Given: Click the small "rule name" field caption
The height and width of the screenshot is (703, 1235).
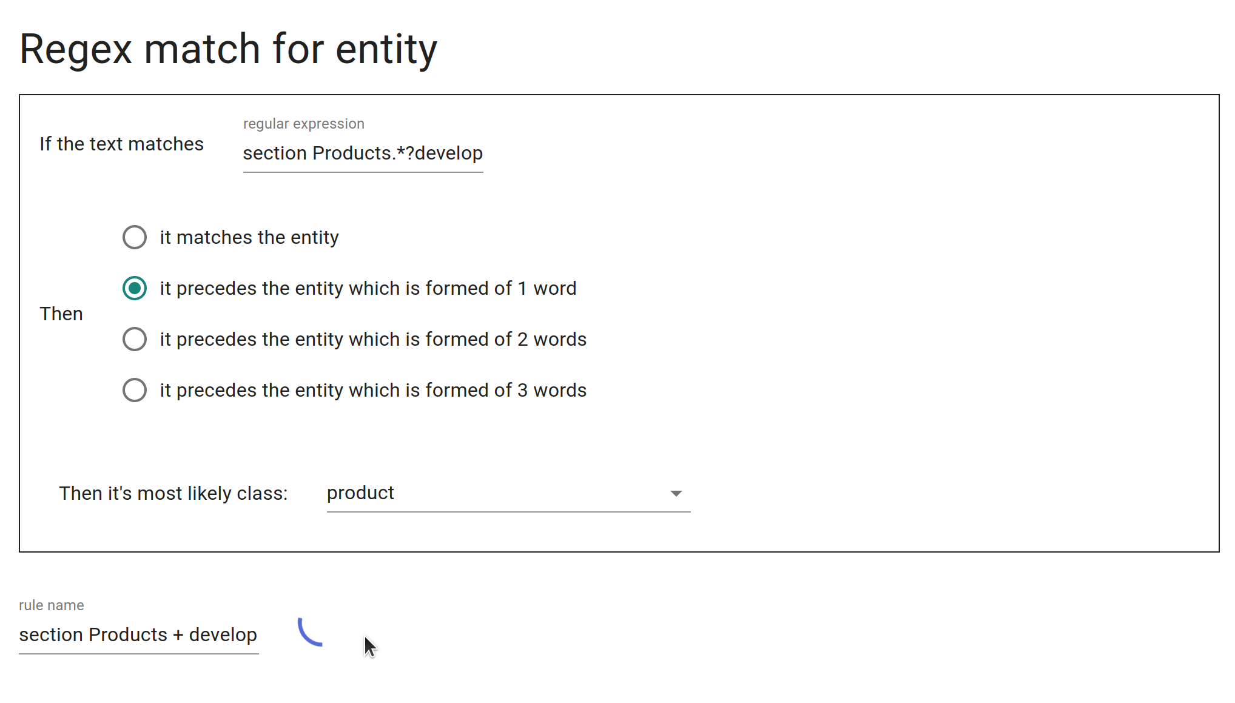Looking at the screenshot, I should (52, 605).
